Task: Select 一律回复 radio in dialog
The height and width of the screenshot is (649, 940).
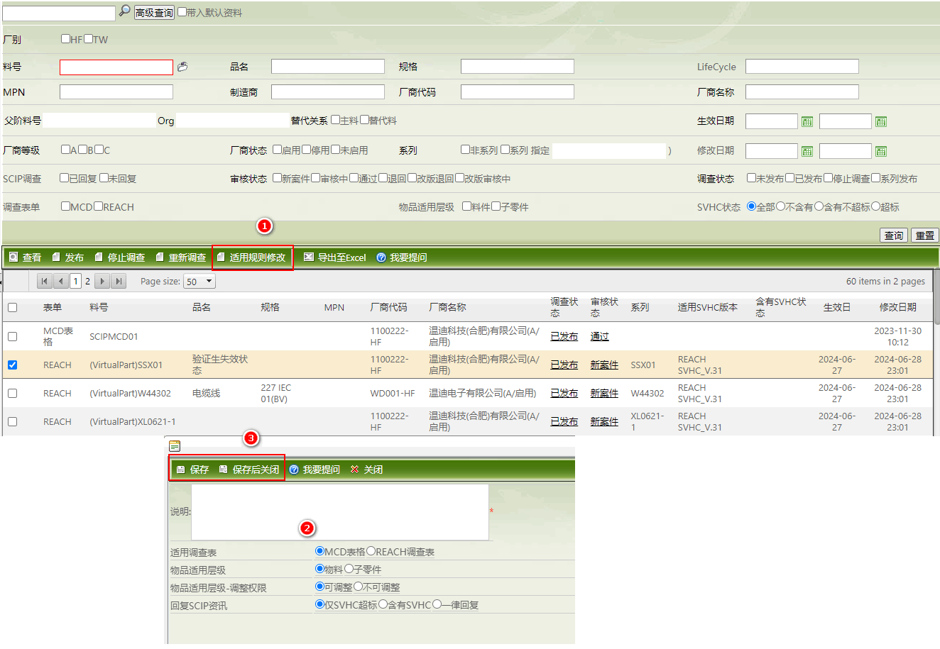Action: 437,604
